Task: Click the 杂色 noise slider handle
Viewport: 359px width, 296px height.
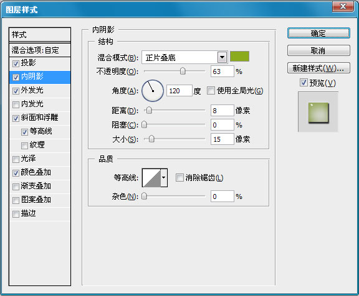Action: pos(144,196)
